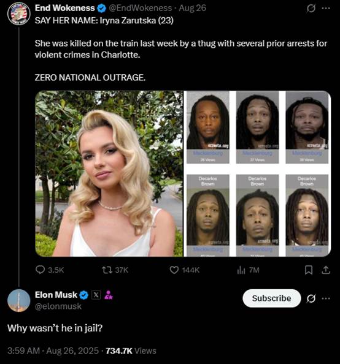The image size is (340, 364).
Task: Subscribe to Elon Musk
Action: [x=272, y=298]
